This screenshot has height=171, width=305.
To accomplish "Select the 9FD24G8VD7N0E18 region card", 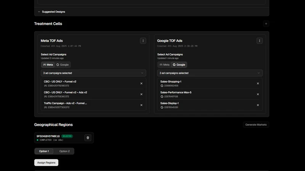I will [x=64, y=138].
